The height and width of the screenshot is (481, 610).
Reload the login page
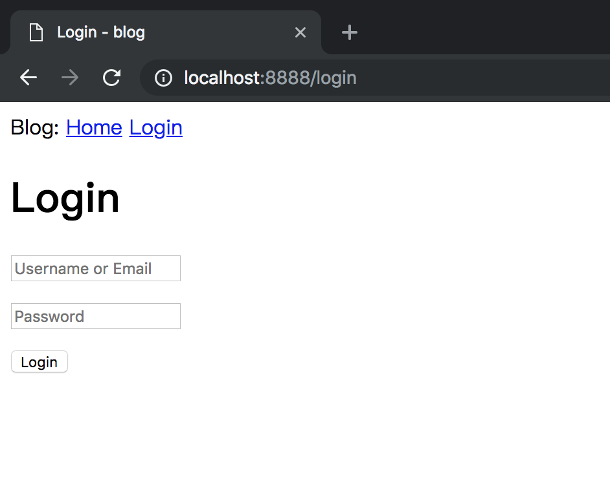(x=111, y=78)
